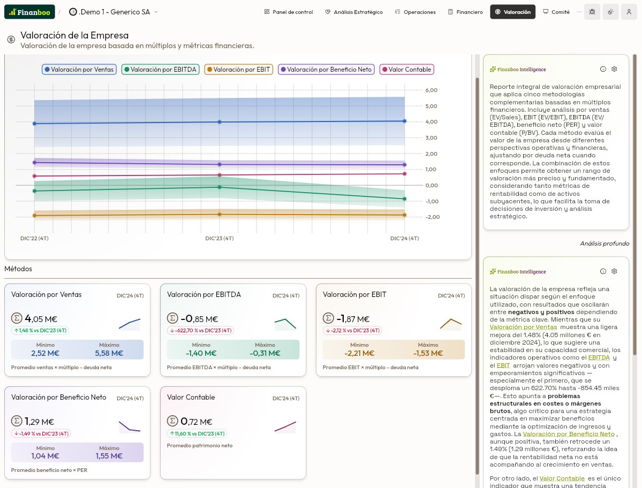642x488 pixels.
Task: Hide Valor Contable series in legend
Action: [x=406, y=70]
